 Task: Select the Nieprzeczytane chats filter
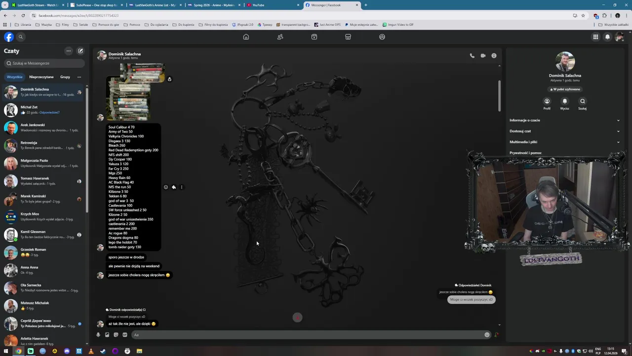[41, 77]
